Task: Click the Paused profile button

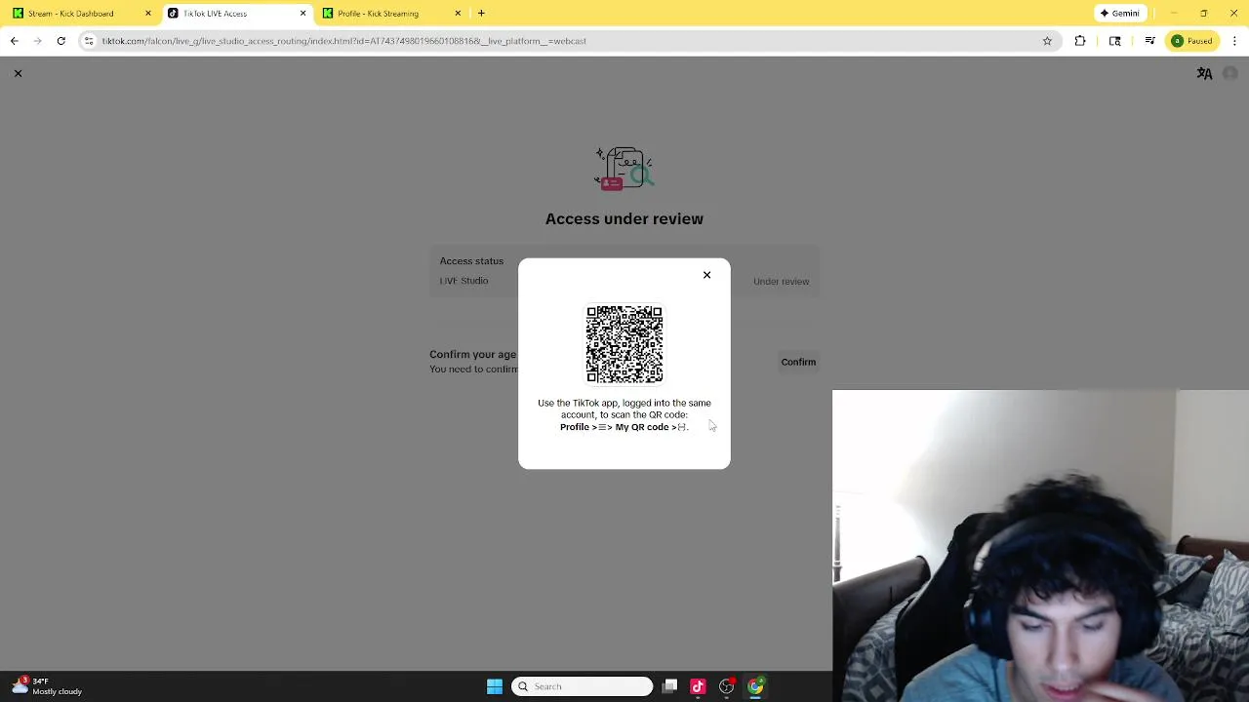Action: [1192, 41]
